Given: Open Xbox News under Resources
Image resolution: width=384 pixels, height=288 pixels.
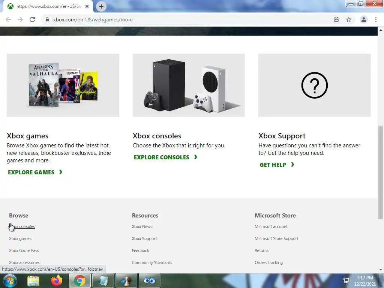Looking at the screenshot, I should click(142, 226).
